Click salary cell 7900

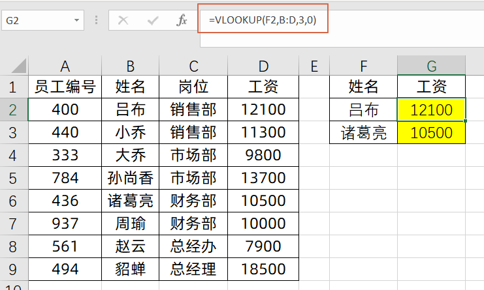pos(263,246)
